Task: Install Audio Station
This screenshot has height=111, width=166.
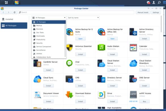Action: click(112, 54)
